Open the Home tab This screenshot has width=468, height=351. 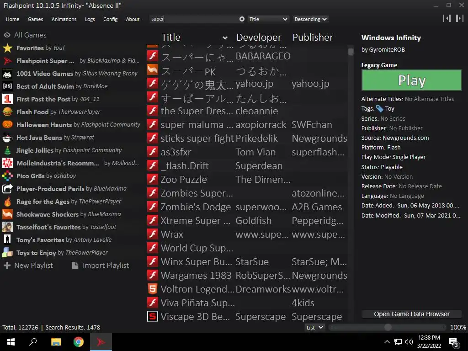tap(12, 19)
